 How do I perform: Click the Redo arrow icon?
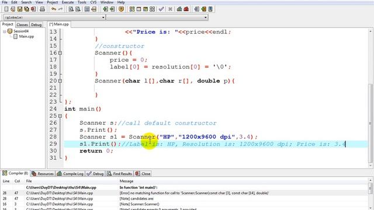coord(60,9)
